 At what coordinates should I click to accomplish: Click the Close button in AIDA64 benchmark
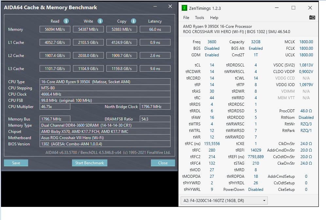(x=163, y=163)
